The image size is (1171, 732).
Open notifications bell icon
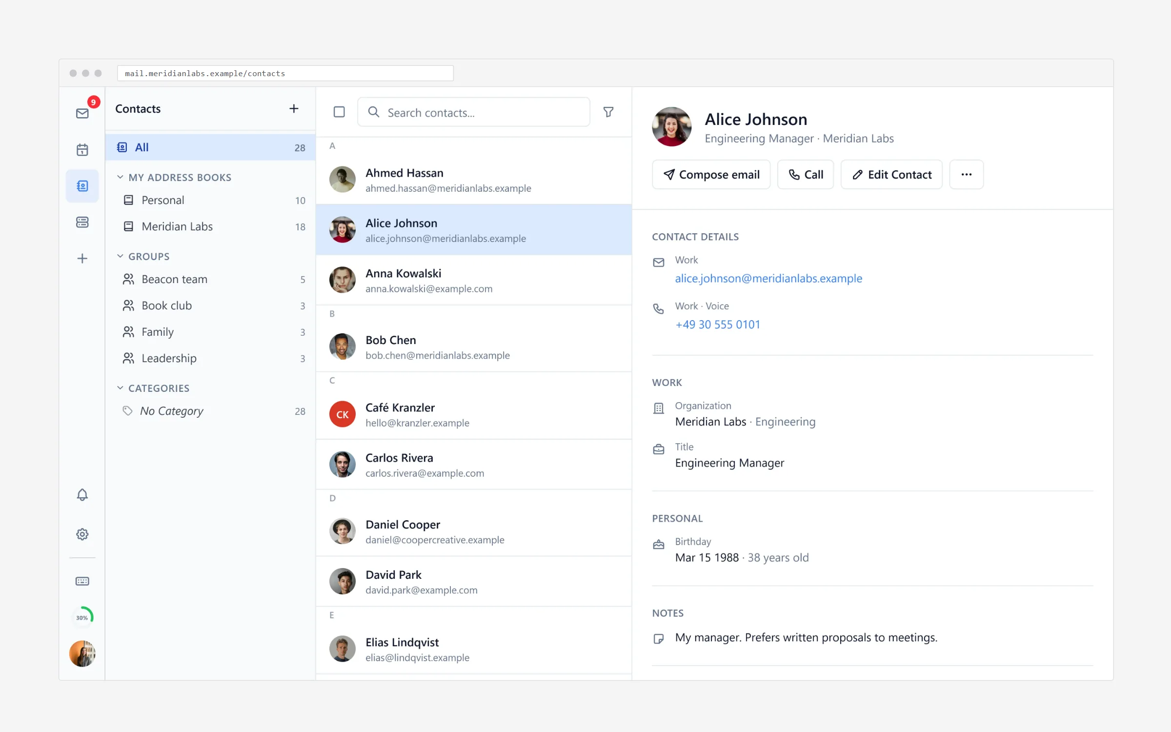coord(82,495)
